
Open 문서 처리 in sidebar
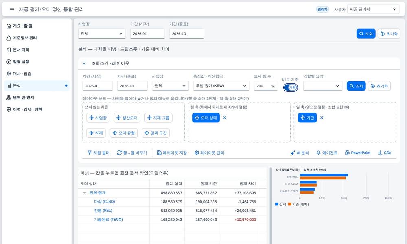click(37, 50)
